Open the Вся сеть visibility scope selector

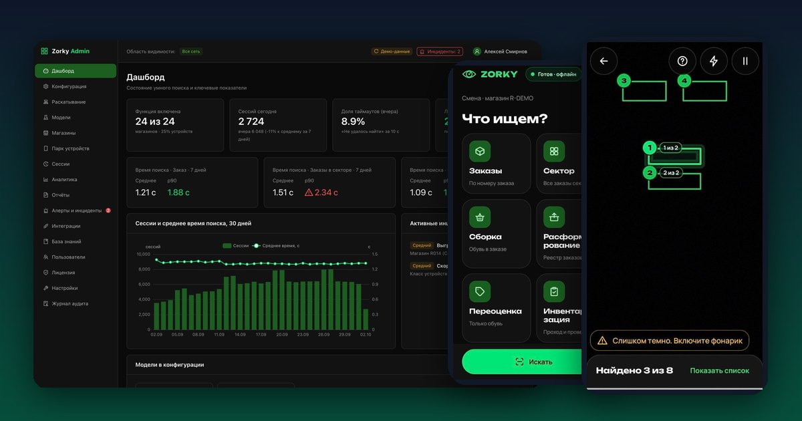[x=191, y=51]
